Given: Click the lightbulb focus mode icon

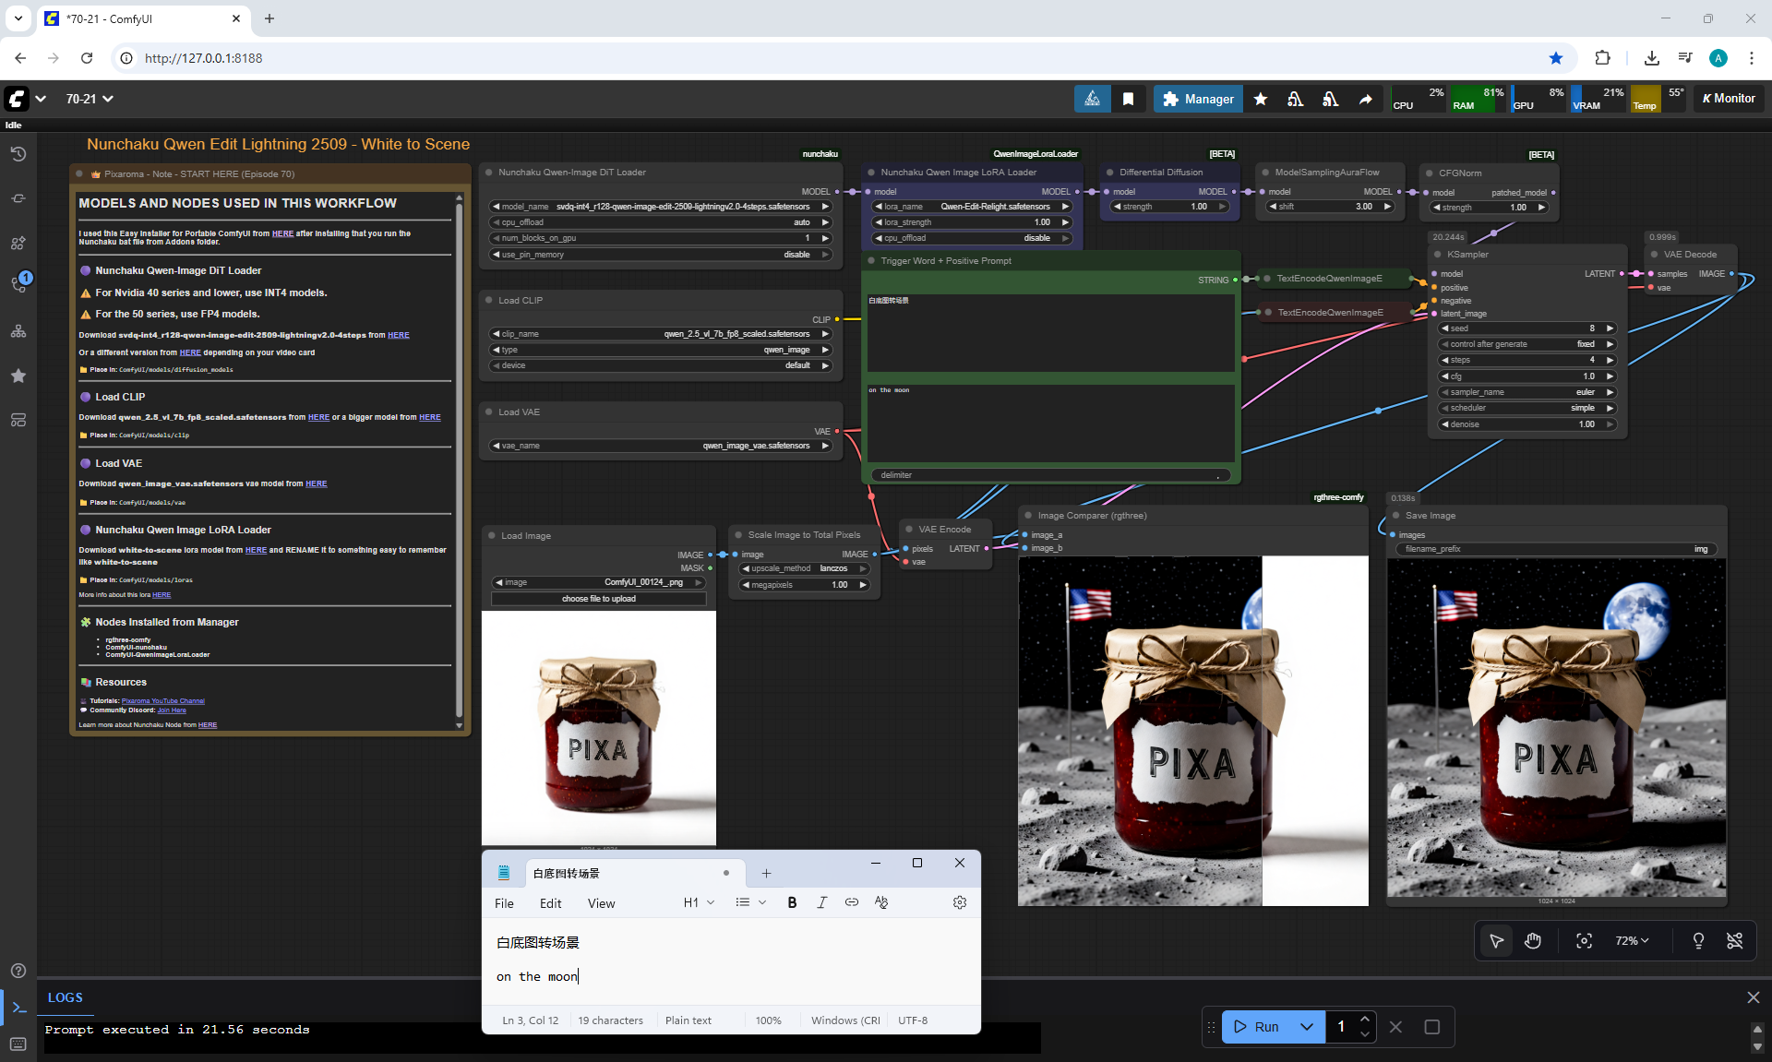Looking at the screenshot, I should click(x=1698, y=940).
